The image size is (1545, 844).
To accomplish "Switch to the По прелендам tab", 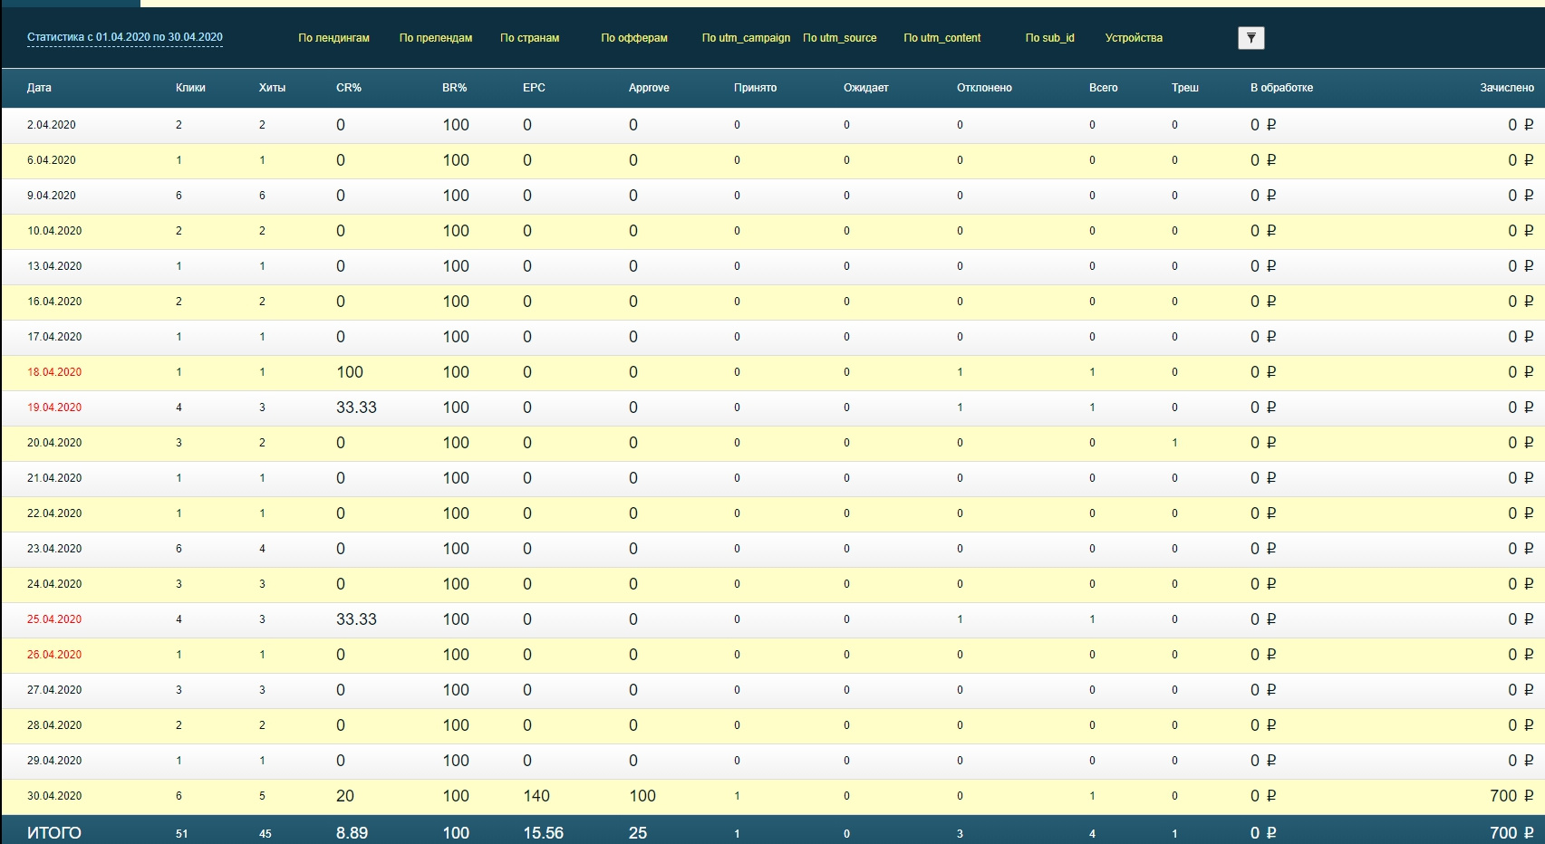I will (436, 38).
